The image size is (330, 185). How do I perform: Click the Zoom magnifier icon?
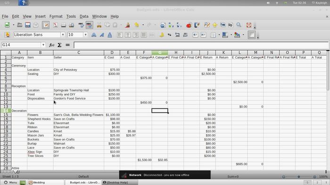click(x=239, y=25)
